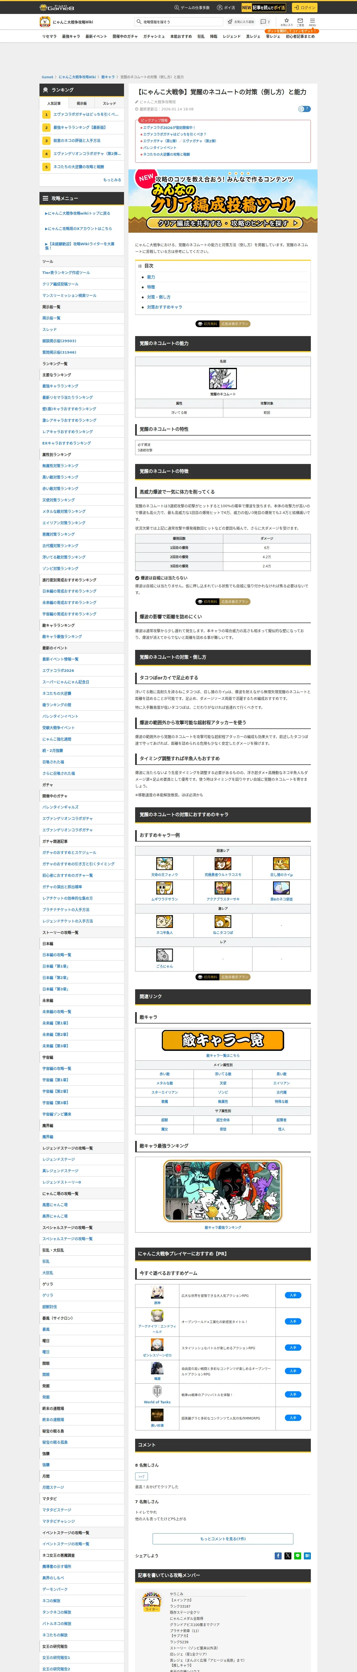
Task: Share on Hatena Bookmark icon
Action: coord(307,1556)
